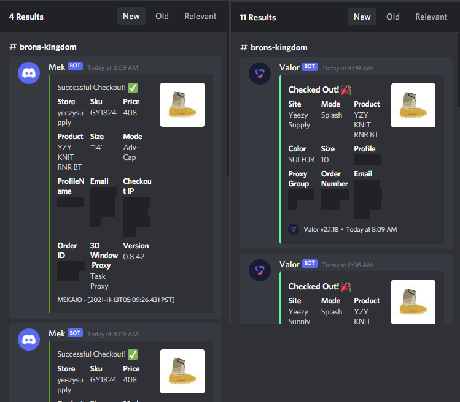
Task: Click party popper emoji in 8:09 Checked Out
Action: pyautogui.click(x=346, y=89)
